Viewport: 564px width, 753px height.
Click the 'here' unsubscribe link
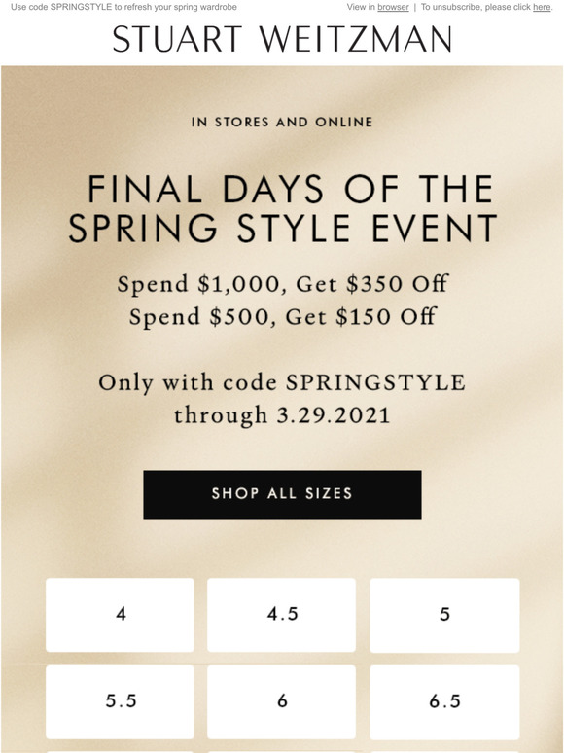pyautogui.click(x=542, y=7)
